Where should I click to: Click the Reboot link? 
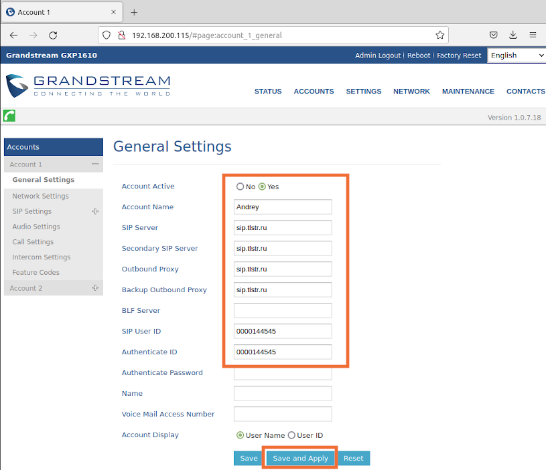coord(419,55)
